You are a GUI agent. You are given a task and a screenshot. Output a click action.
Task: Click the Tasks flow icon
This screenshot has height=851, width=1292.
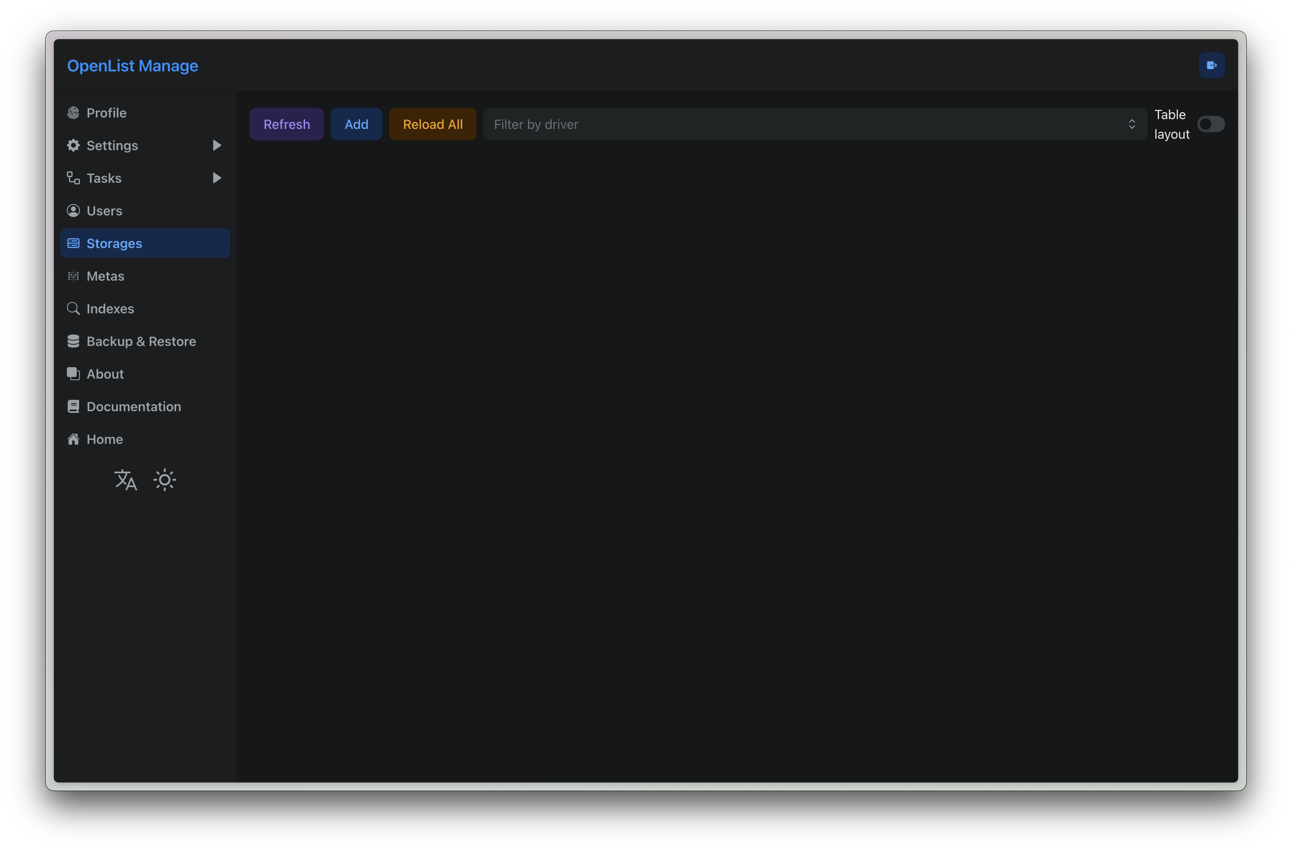coord(73,178)
